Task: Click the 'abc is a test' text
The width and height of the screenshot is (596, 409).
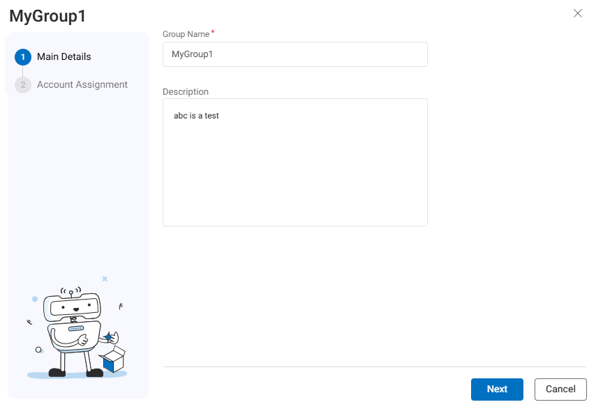Action: click(x=196, y=116)
